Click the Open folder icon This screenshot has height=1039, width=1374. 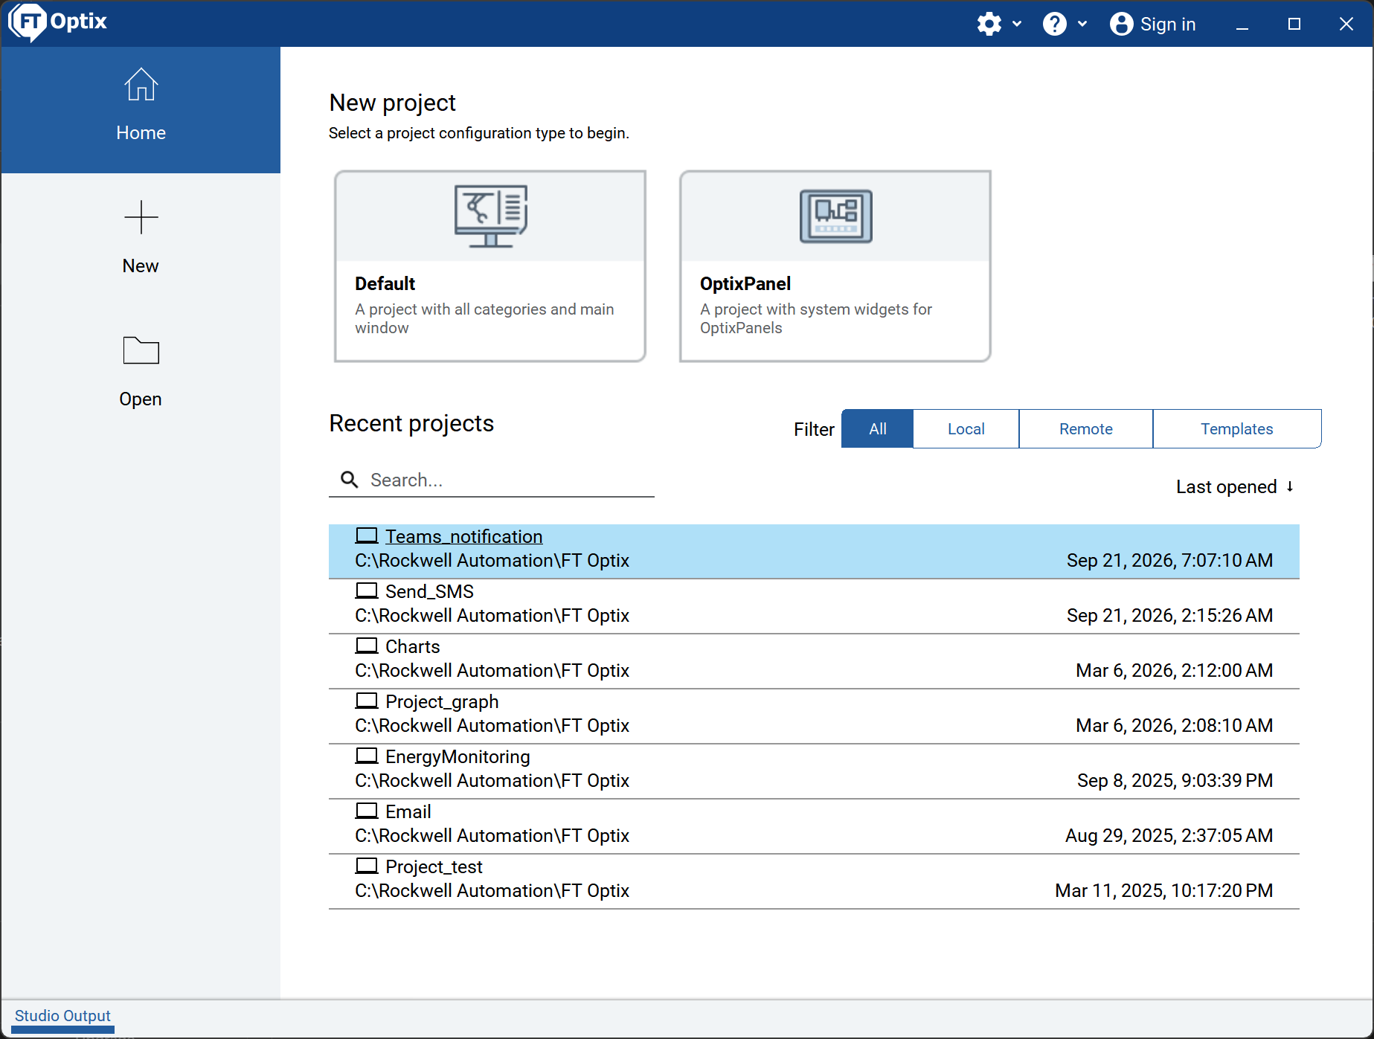tap(141, 350)
